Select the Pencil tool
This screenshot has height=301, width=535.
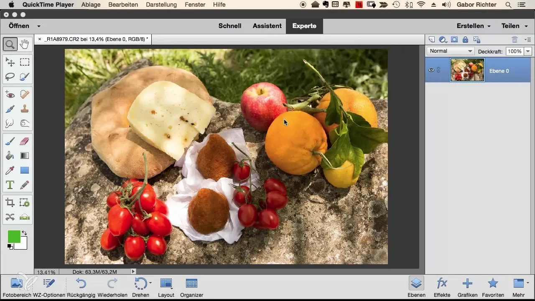25,184
